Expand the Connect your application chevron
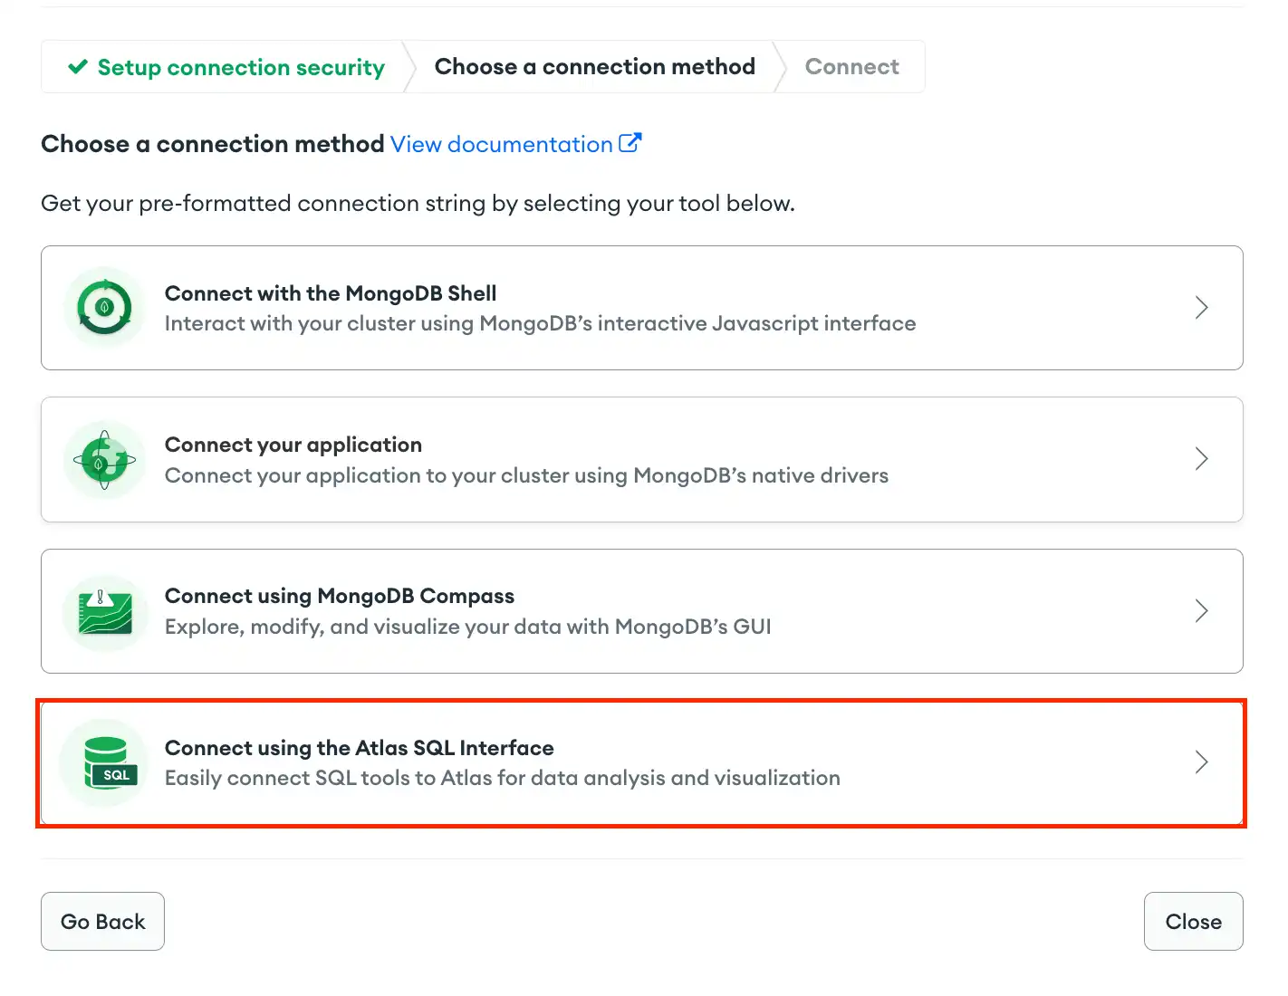This screenshot has height=996, width=1288. [x=1201, y=459]
